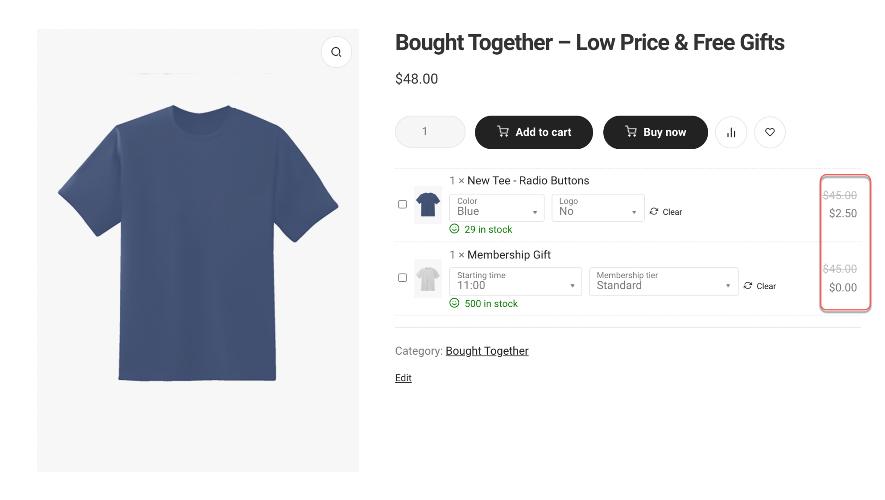Click the refresh icon beside New Tee Clear

pos(654,211)
